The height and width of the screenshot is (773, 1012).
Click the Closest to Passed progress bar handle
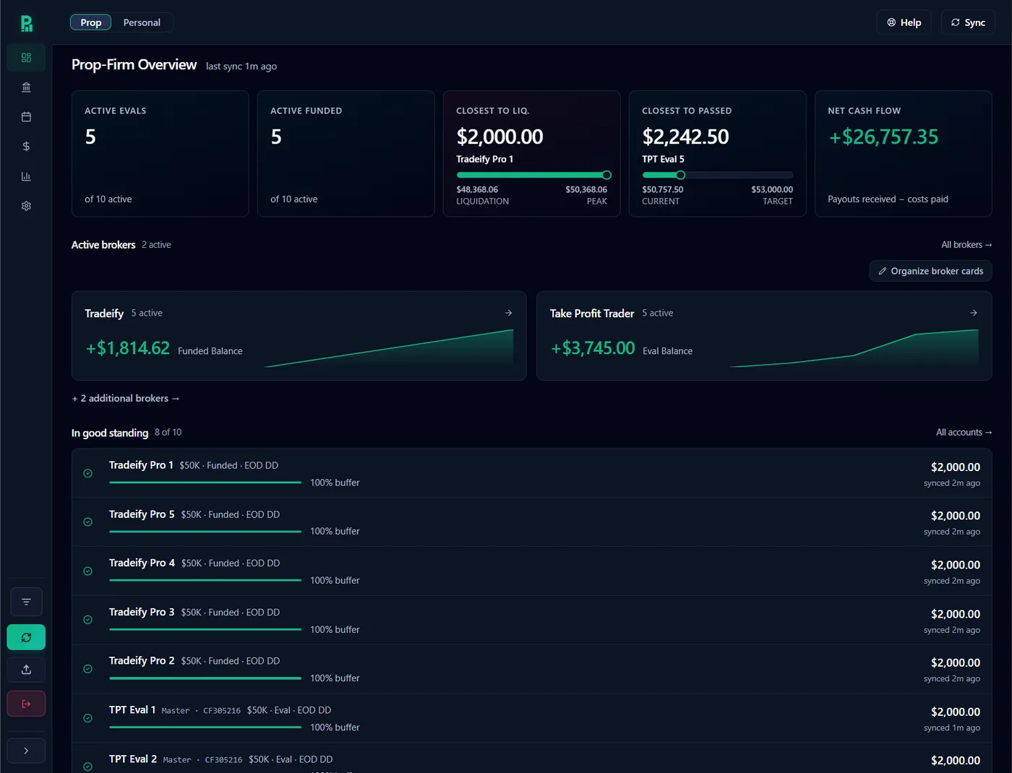tap(680, 175)
